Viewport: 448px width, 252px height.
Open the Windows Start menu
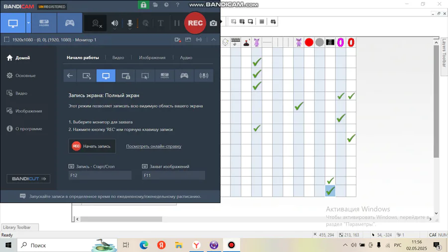pyautogui.click(x=8, y=245)
